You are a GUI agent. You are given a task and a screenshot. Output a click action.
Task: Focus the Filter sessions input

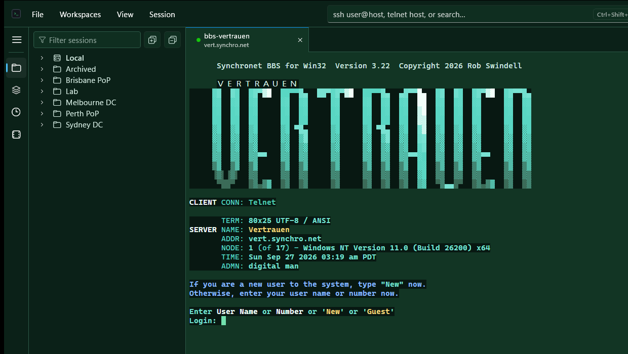coord(87,40)
